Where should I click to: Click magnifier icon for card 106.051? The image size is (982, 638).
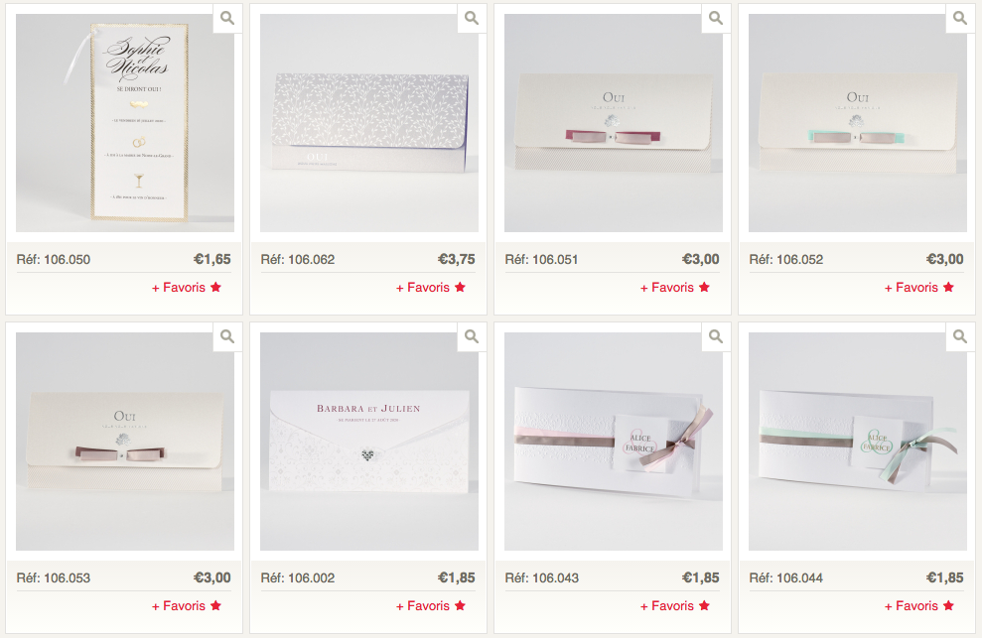[x=716, y=18]
